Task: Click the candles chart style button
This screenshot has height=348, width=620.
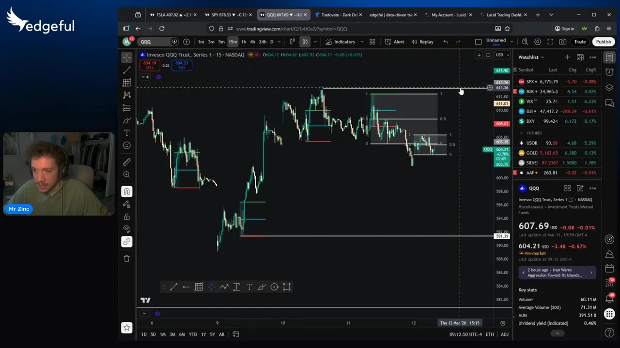Action: point(305,42)
